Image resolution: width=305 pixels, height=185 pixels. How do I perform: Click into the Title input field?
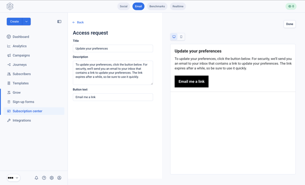(x=113, y=49)
